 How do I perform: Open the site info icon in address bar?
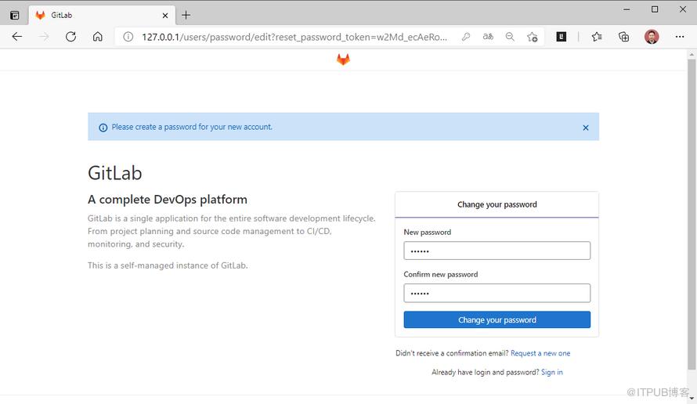pos(128,37)
